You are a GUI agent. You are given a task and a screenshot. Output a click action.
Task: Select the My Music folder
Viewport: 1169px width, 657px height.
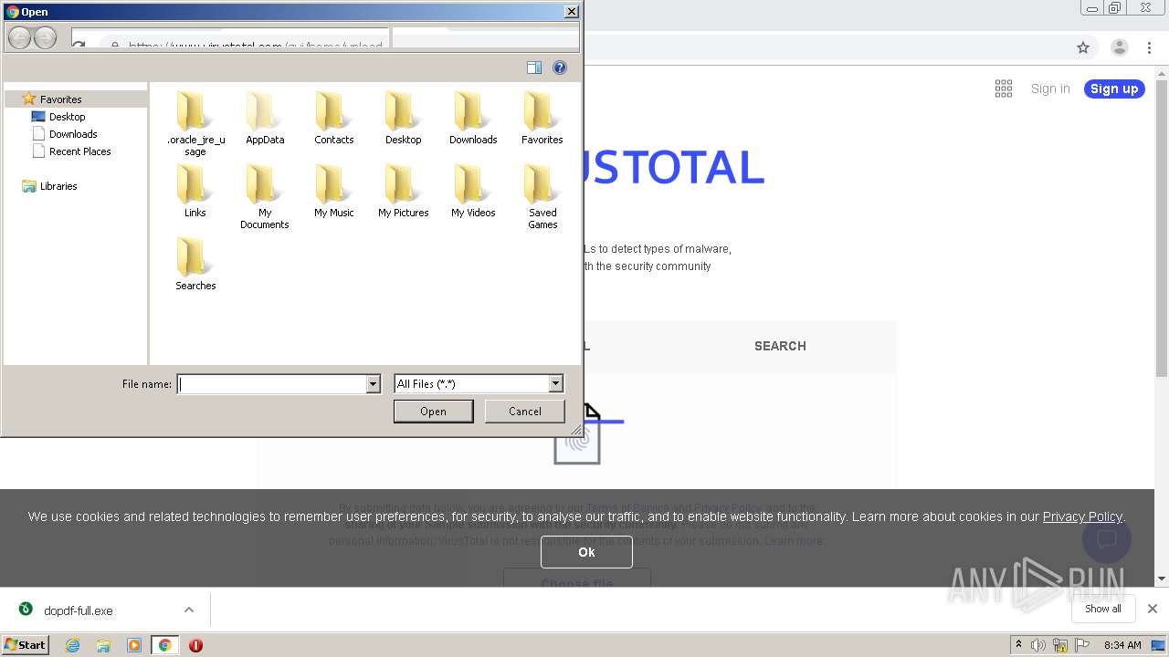(334, 192)
